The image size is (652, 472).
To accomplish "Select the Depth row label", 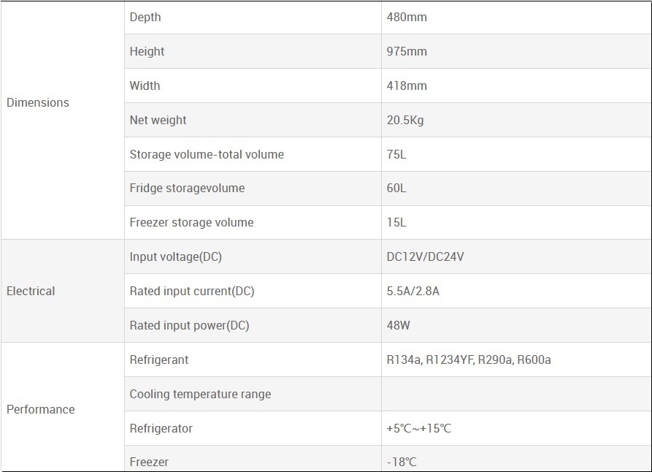I will tap(145, 17).
